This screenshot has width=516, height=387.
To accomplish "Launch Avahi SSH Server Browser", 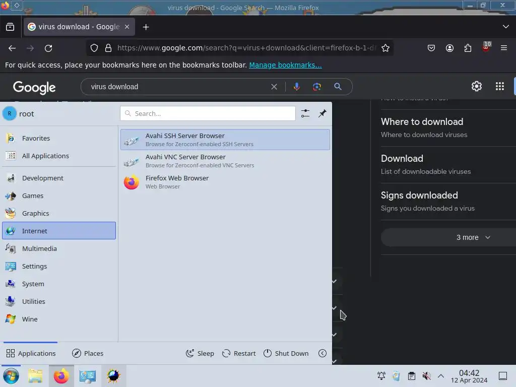I will tap(225, 140).
